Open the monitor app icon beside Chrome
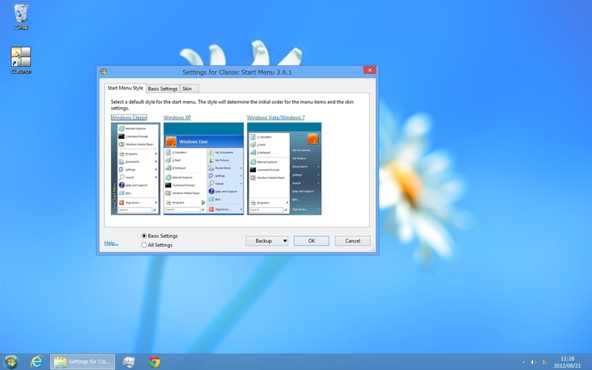The width and height of the screenshot is (592, 370). click(129, 362)
